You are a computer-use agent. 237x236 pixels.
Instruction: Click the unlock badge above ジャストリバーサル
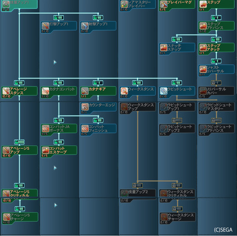pyautogui.click(x=216, y=61)
